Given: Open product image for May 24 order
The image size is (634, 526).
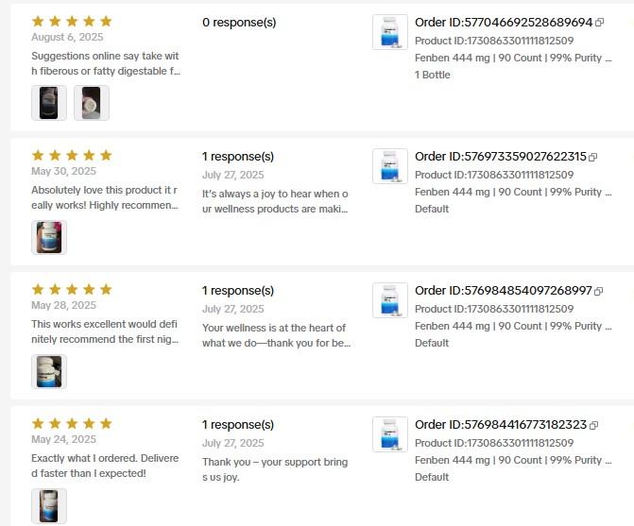Looking at the screenshot, I should pyautogui.click(x=390, y=434).
